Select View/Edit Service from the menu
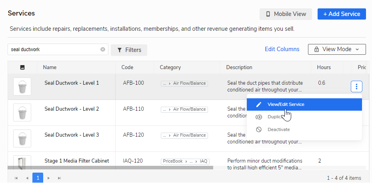 (x=286, y=104)
